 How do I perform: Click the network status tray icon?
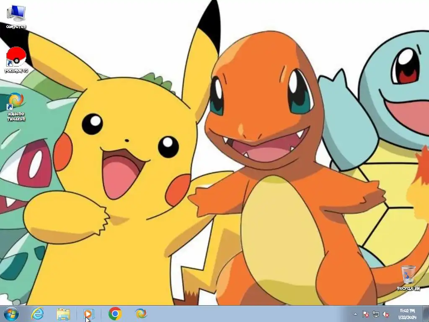pyautogui.click(x=376, y=314)
